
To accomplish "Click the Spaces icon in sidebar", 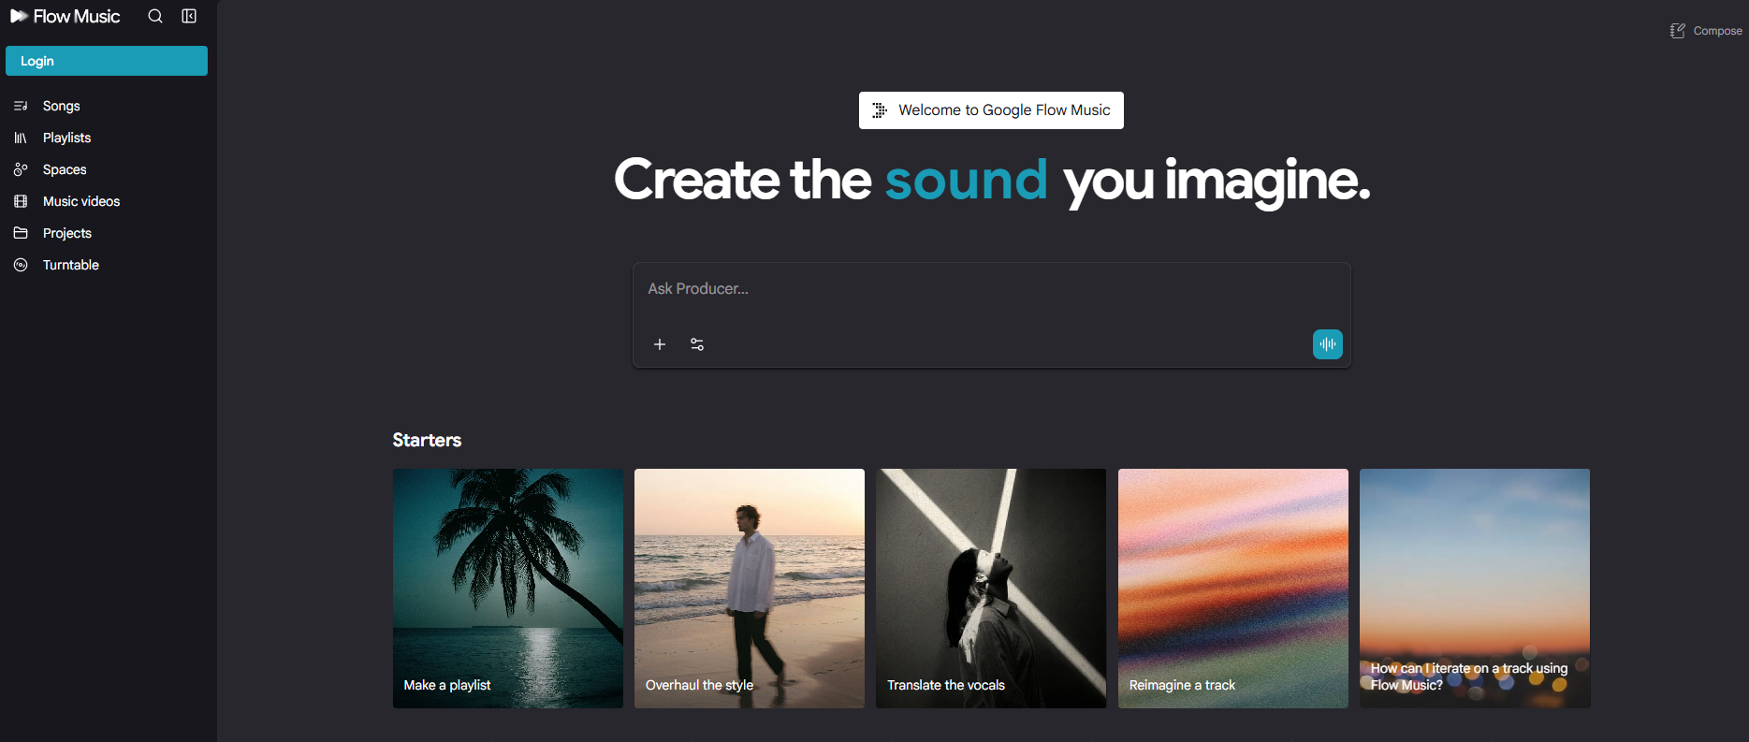I will (21, 169).
